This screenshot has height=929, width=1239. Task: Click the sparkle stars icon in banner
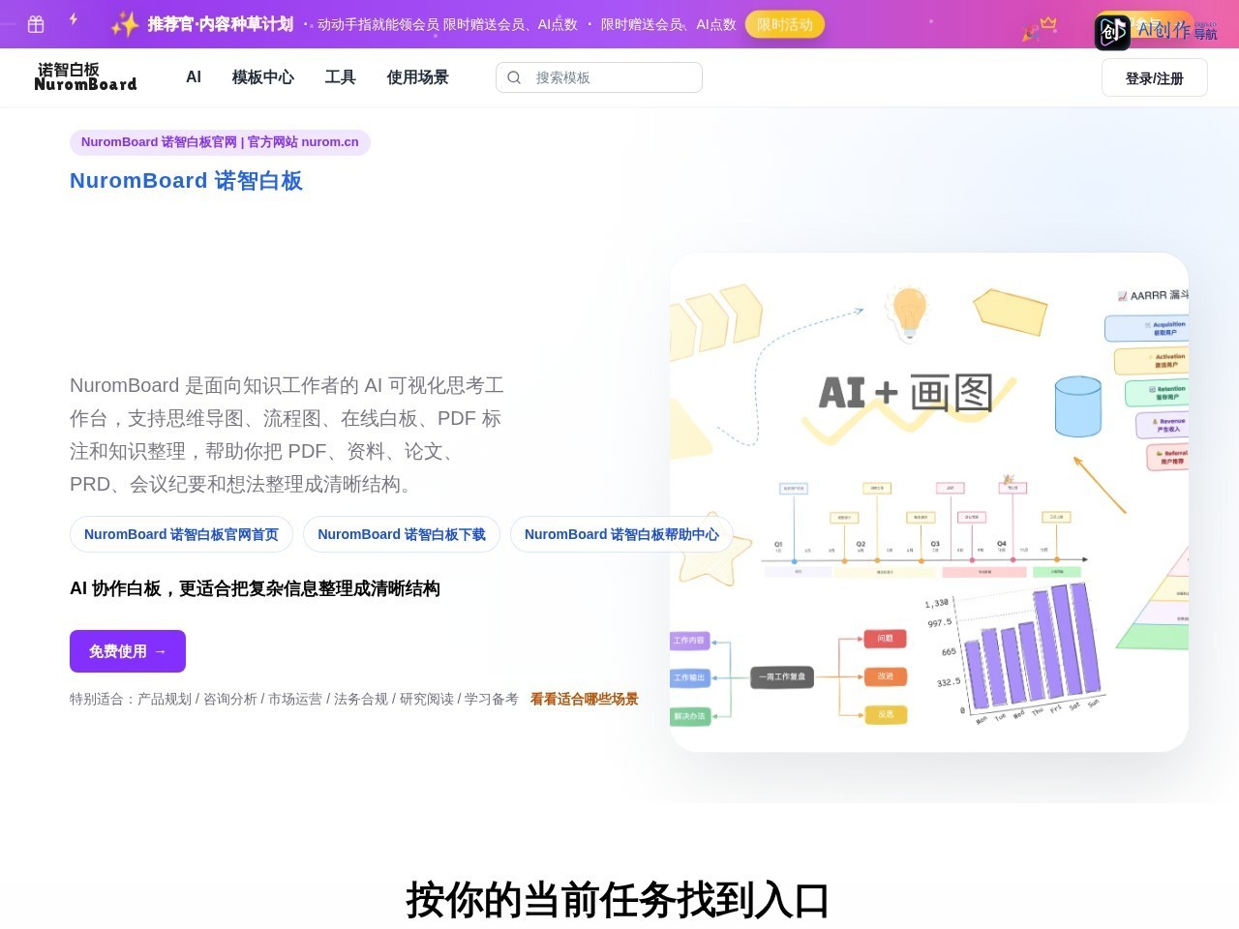click(125, 24)
